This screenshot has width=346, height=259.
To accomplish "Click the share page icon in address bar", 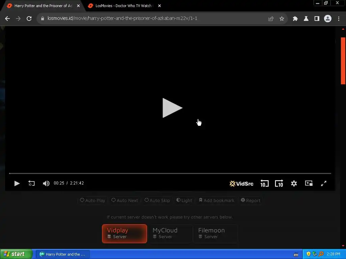I will pos(271,19).
